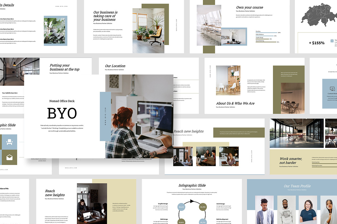Click Reach new heights heading beside olive box
Screen dimensions: 337x224
pyautogui.click(x=188, y=131)
